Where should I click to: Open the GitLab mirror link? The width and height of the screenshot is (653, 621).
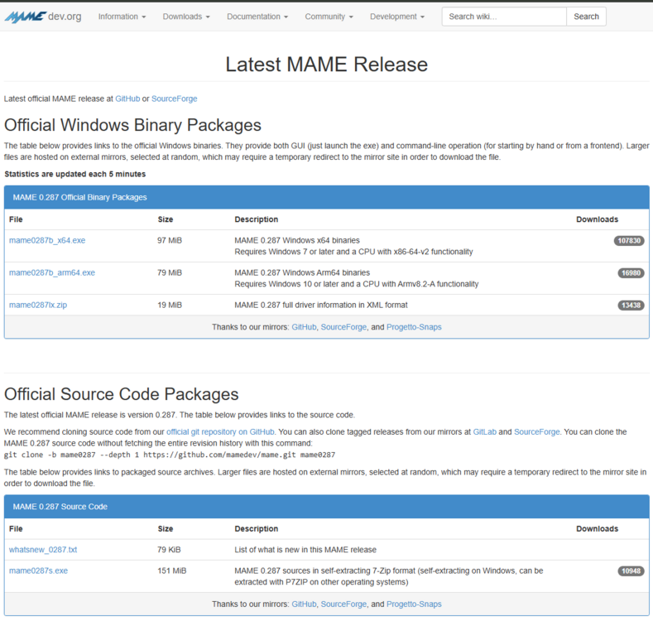point(485,432)
